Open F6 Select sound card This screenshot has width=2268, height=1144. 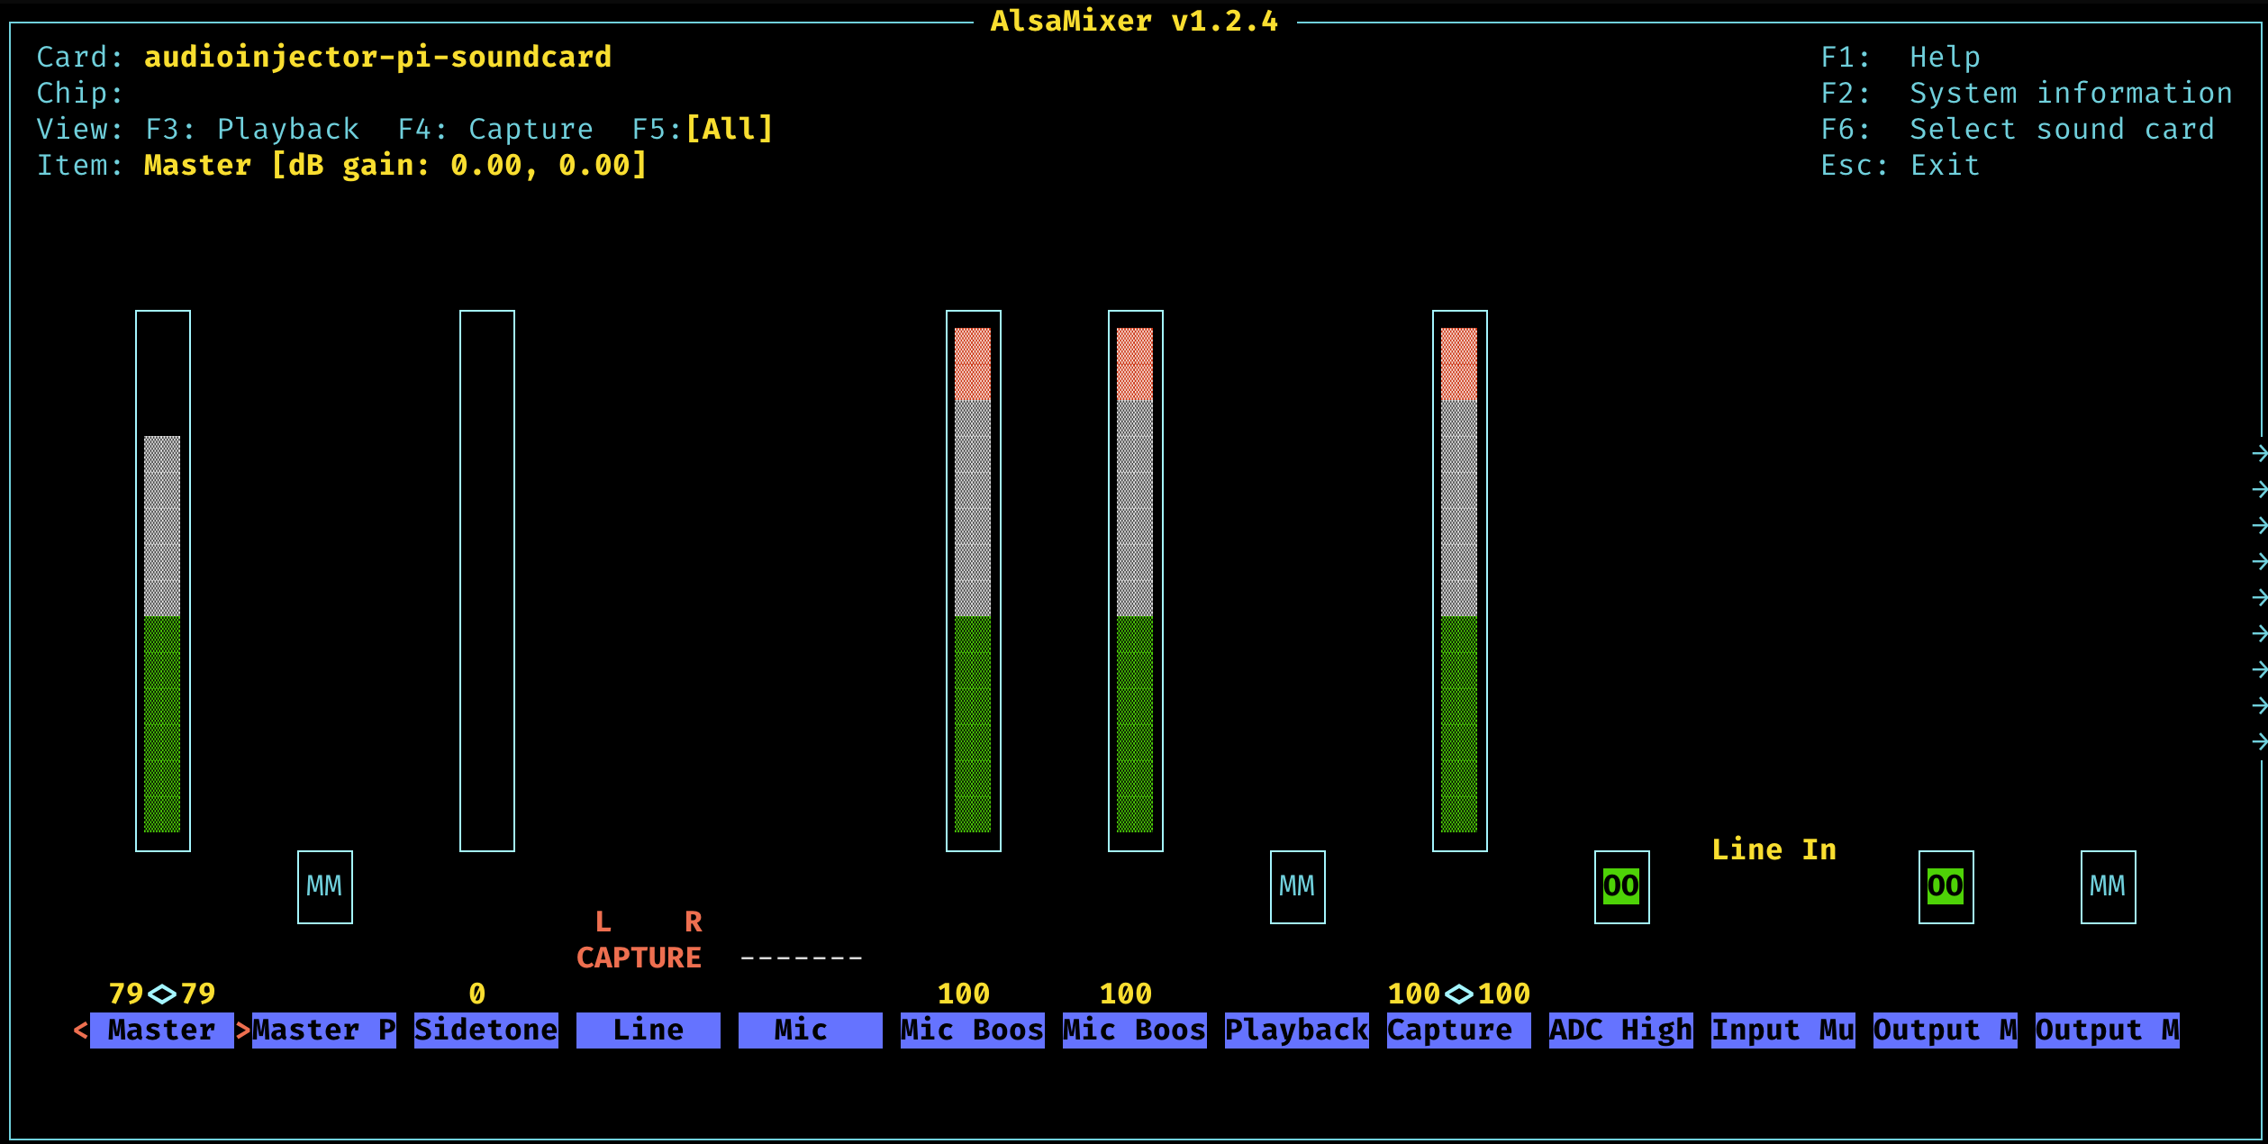pos(2018,130)
